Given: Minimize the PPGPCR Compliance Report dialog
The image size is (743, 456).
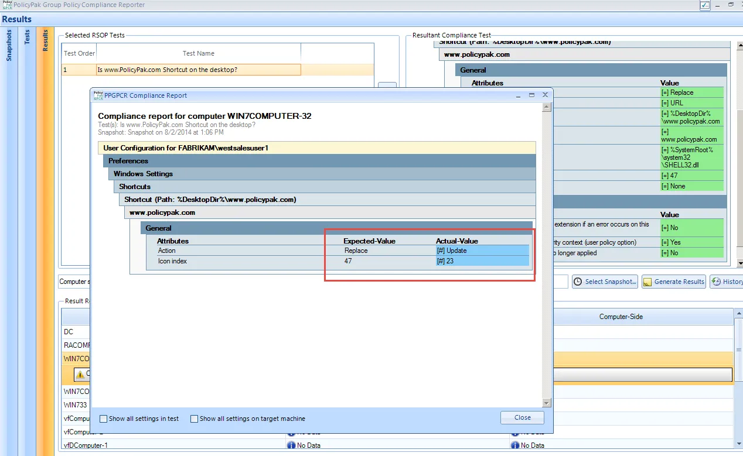Looking at the screenshot, I should coord(518,95).
